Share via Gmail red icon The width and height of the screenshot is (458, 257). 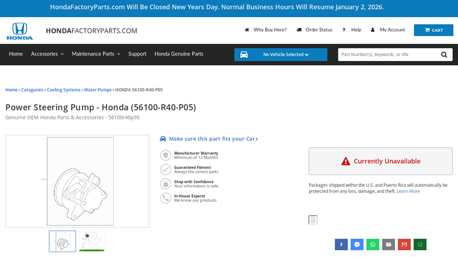coord(404,244)
